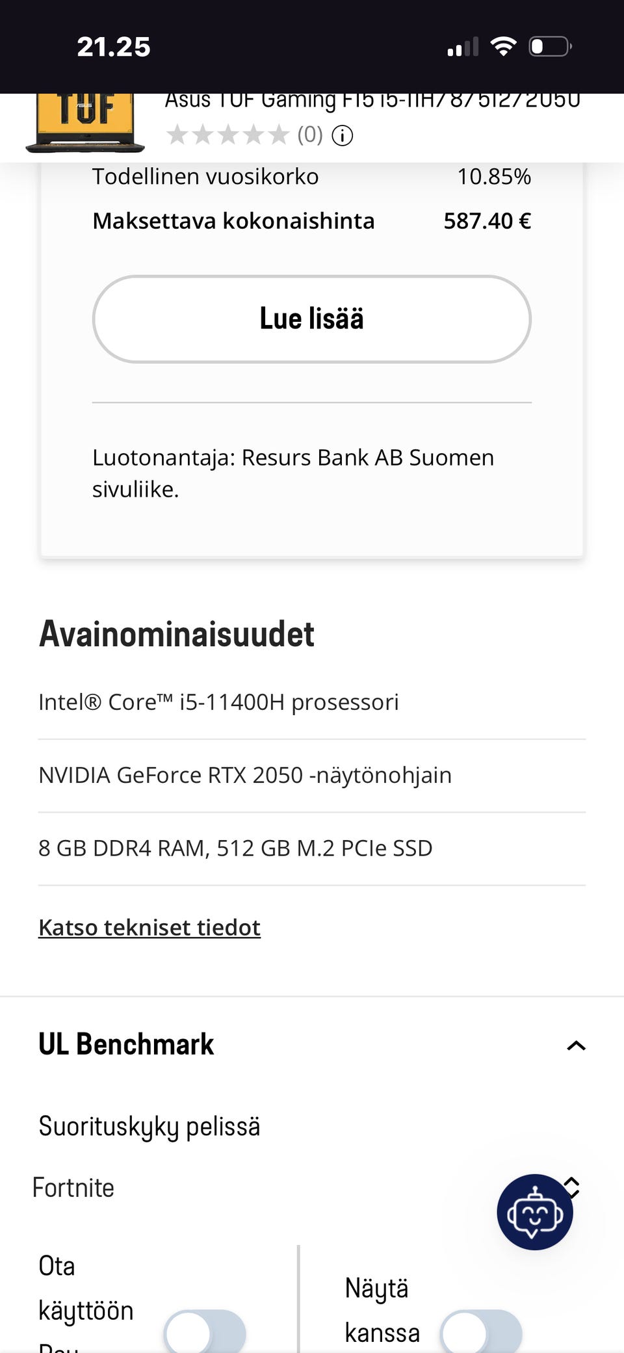Open the chatbot assistant bubble
This screenshot has width=624, height=1353.
pos(534,1212)
